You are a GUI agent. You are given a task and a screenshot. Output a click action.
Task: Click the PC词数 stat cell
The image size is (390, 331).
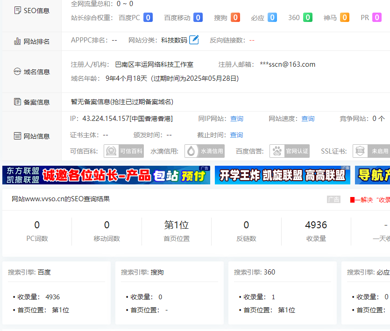click(37, 232)
